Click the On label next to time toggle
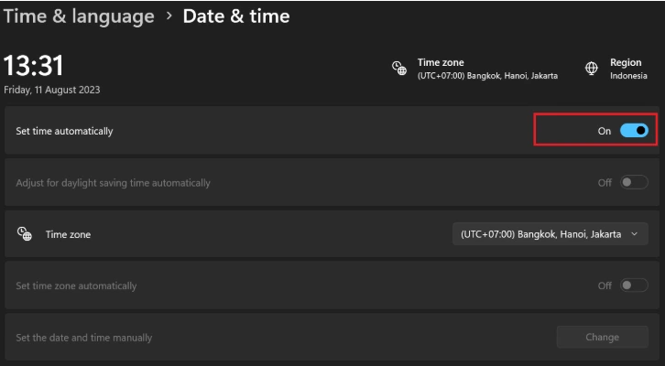This screenshot has height=366, width=665. tap(605, 131)
